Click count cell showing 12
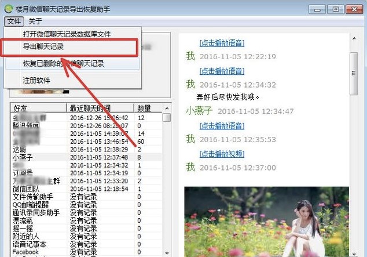 [141, 118]
